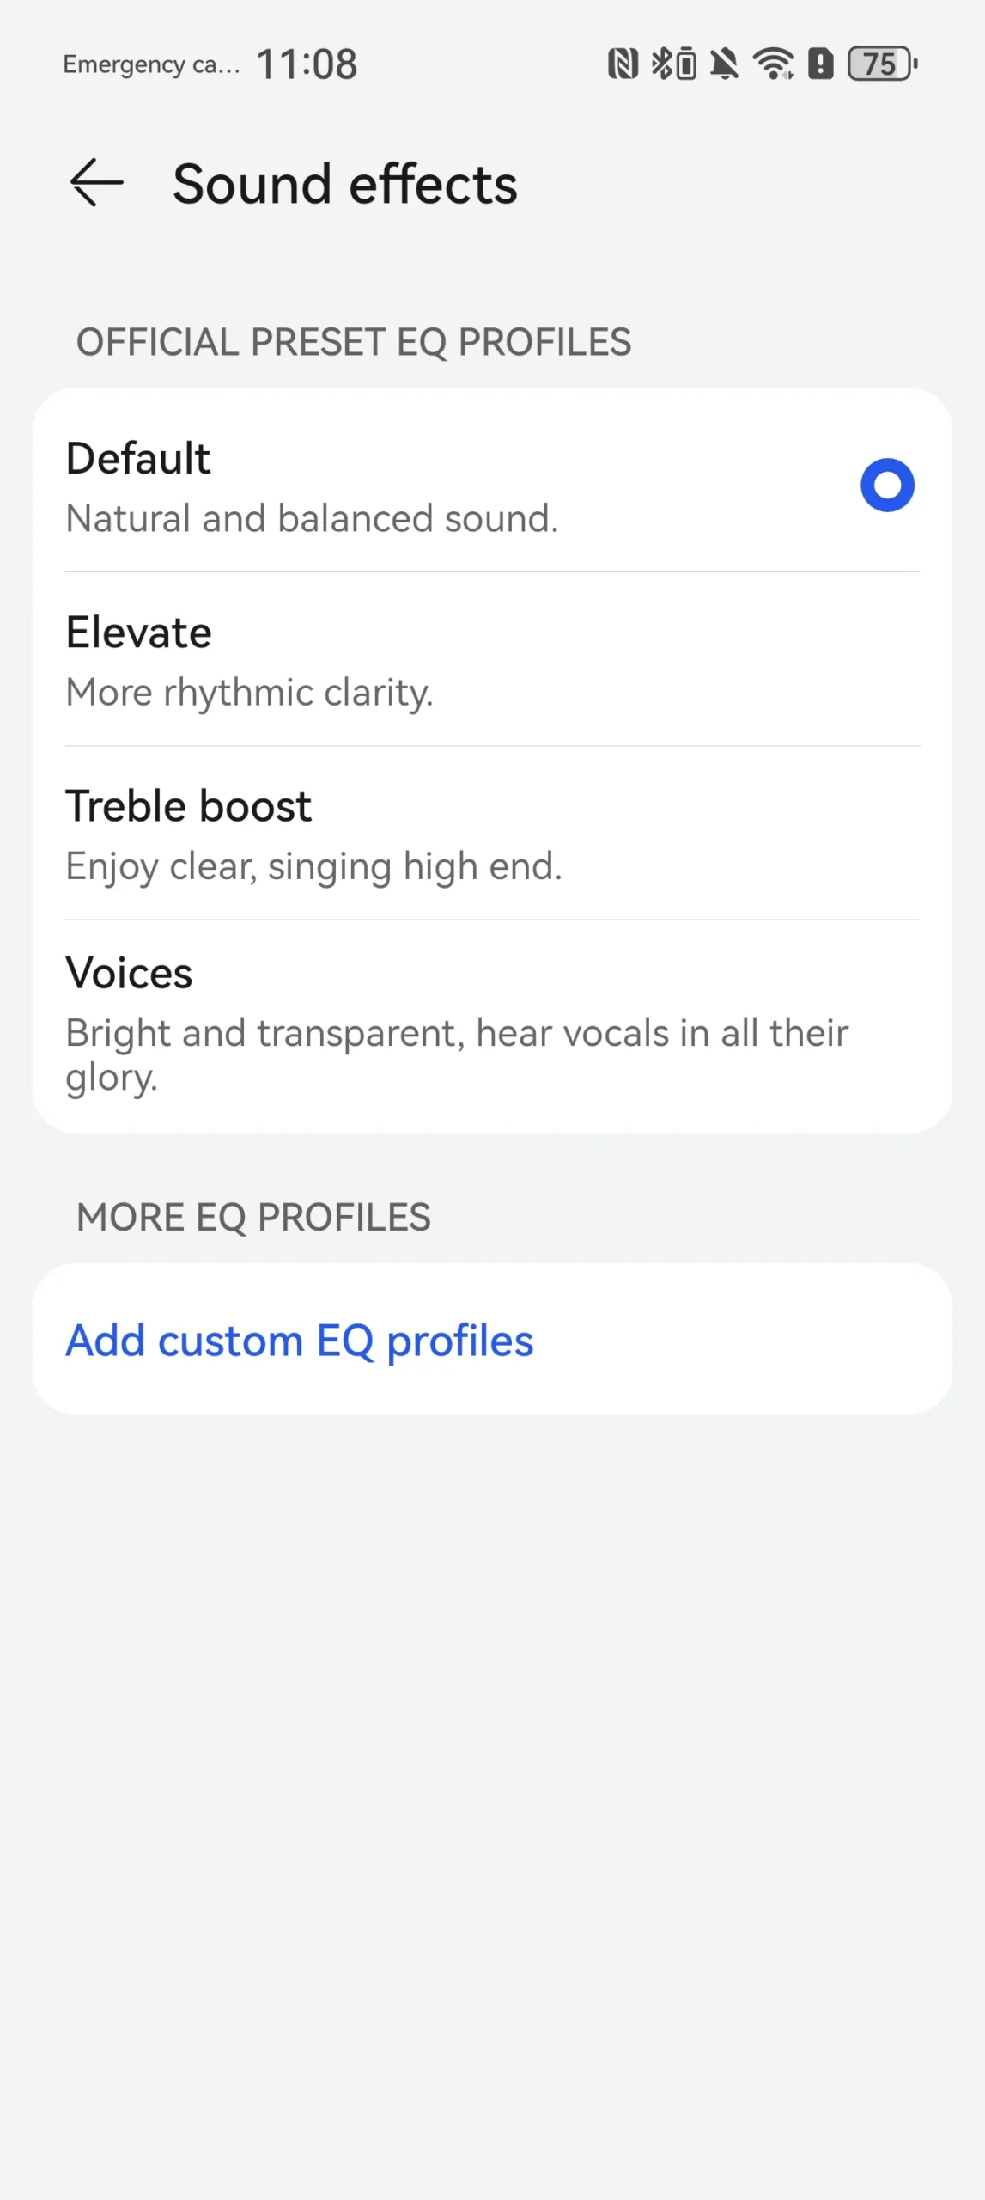
Task: Tap the More EQ Profiles header
Action: point(253,1217)
